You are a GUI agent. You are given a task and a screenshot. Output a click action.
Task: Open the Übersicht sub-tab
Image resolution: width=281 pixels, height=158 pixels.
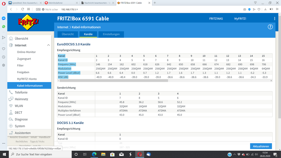[68, 34]
